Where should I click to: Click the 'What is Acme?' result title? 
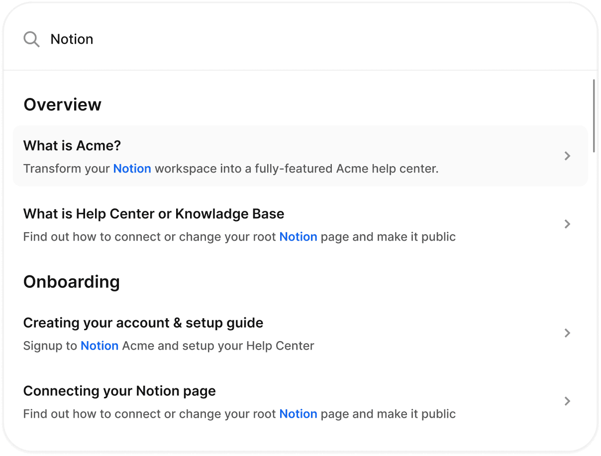point(72,145)
